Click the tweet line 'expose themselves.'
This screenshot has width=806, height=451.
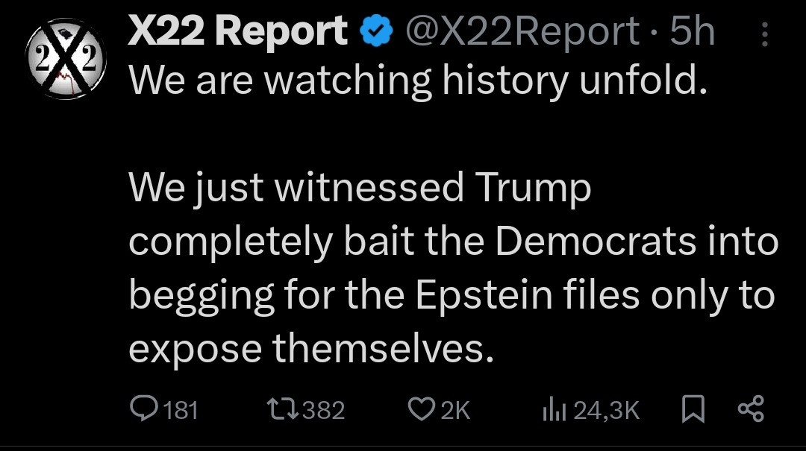click(x=311, y=347)
